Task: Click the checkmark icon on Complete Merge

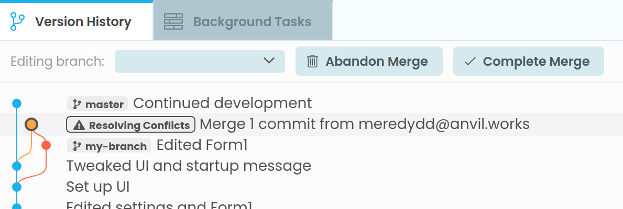Action: coord(470,62)
